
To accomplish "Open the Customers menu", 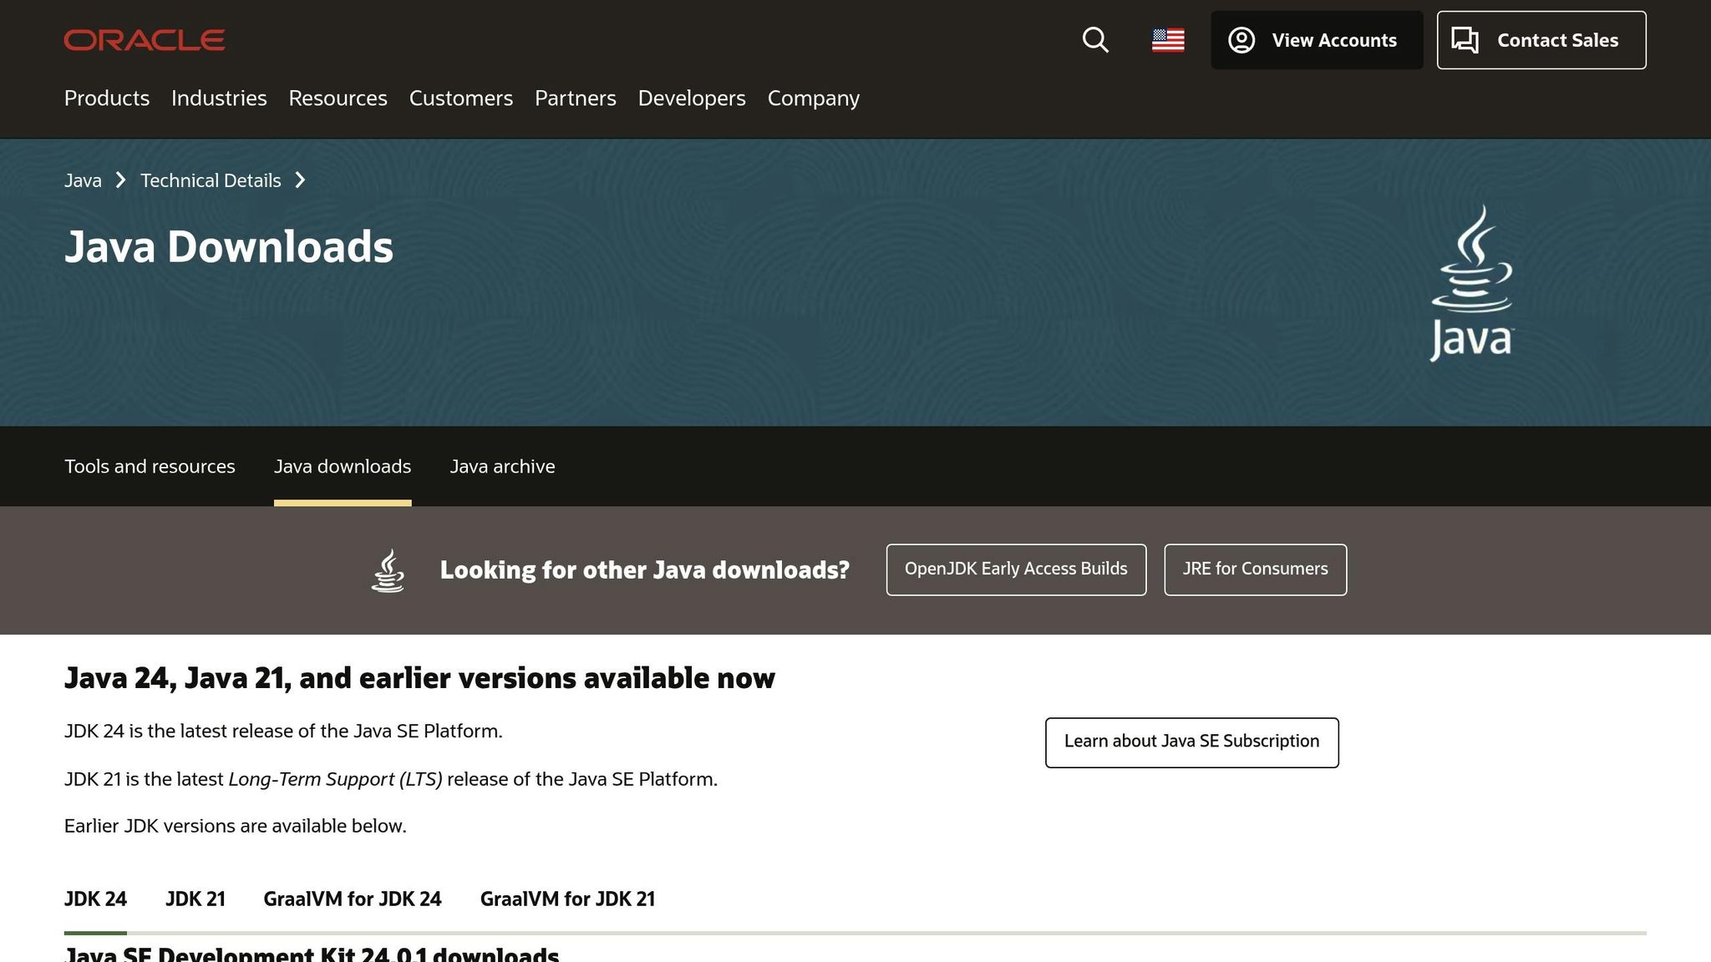I will (x=461, y=99).
